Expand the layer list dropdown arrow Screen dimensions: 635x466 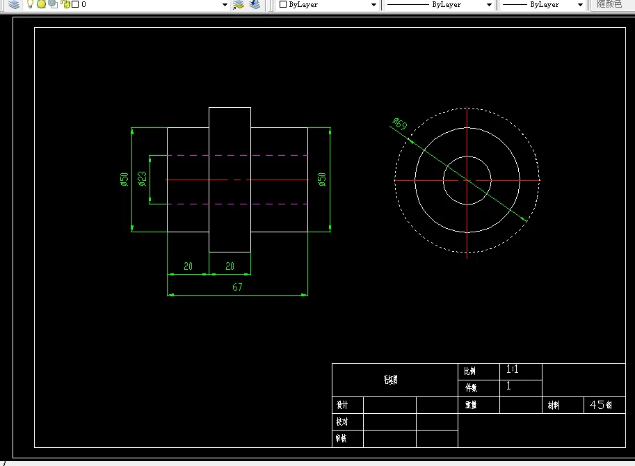pyautogui.click(x=225, y=5)
